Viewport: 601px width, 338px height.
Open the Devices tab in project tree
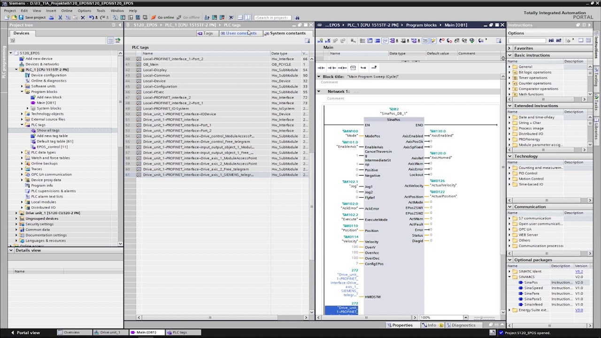coord(21,33)
